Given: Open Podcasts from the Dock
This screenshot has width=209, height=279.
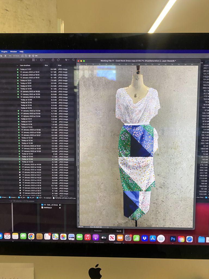Looking at the screenshot, I should pyautogui.click(x=96, y=237).
